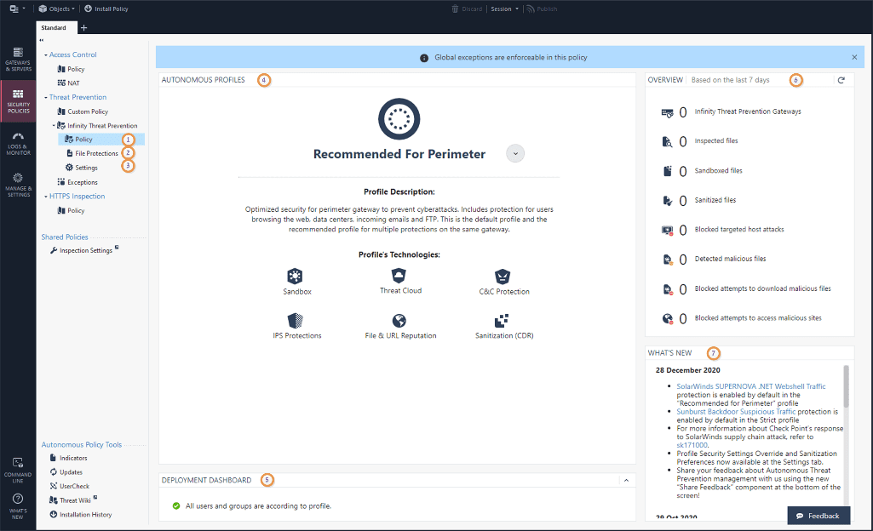Dismiss the global exceptions notification banner
Screen dimensions: 873x531
point(854,56)
